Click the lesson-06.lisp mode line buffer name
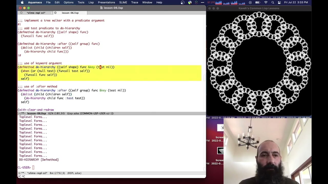The width and height of the screenshot is (328, 184). click(36, 113)
